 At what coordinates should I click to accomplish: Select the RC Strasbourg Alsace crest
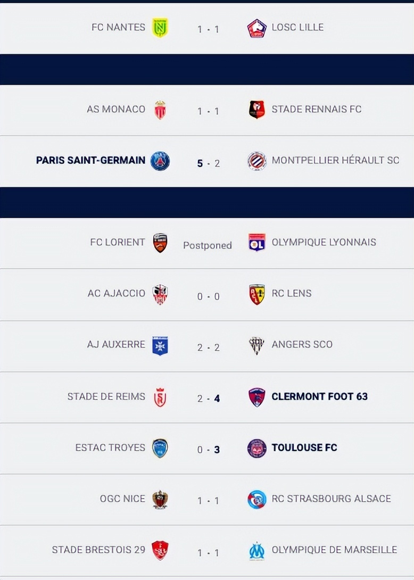pyautogui.click(x=257, y=499)
